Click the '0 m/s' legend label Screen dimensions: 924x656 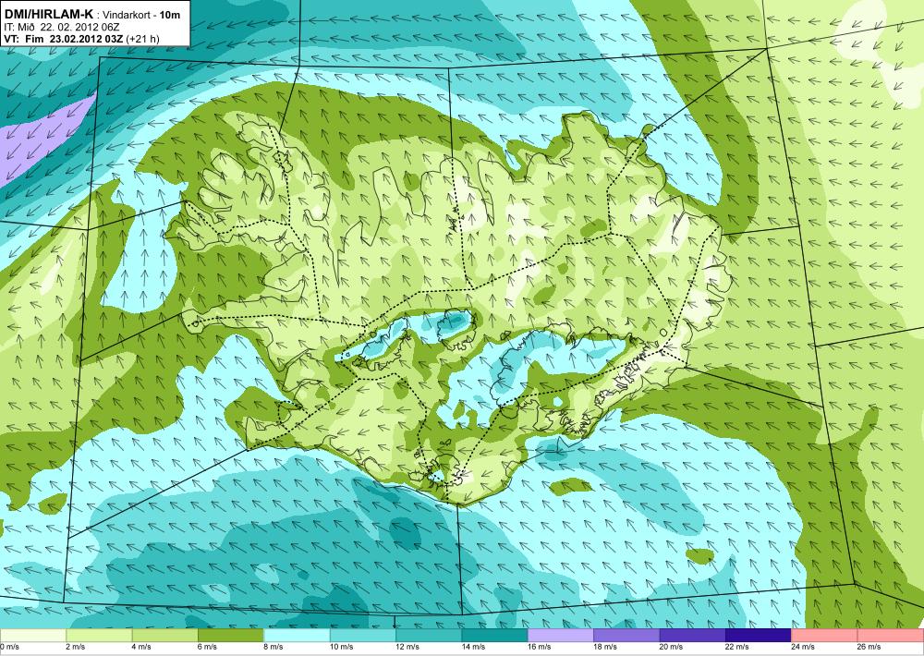9,647
